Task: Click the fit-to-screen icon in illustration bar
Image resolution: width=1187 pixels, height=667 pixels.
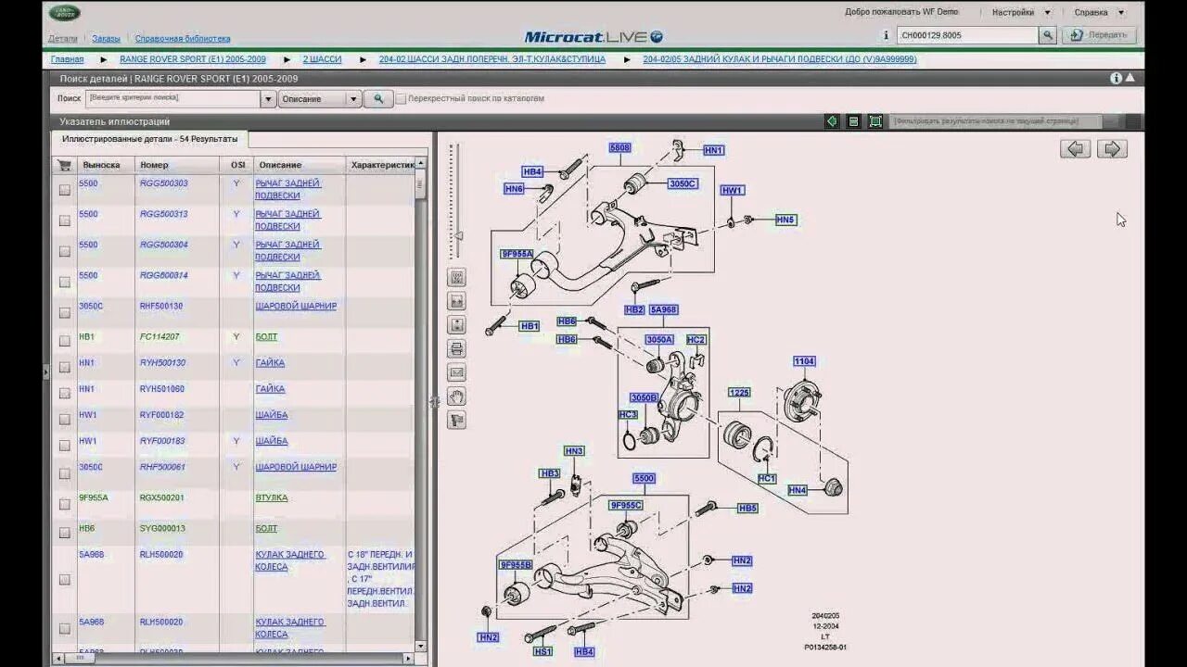Action: point(875,121)
